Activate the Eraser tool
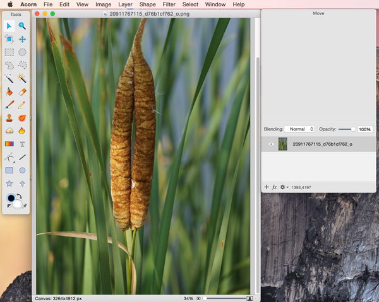This screenshot has height=302, width=379. [x=22, y=91]
